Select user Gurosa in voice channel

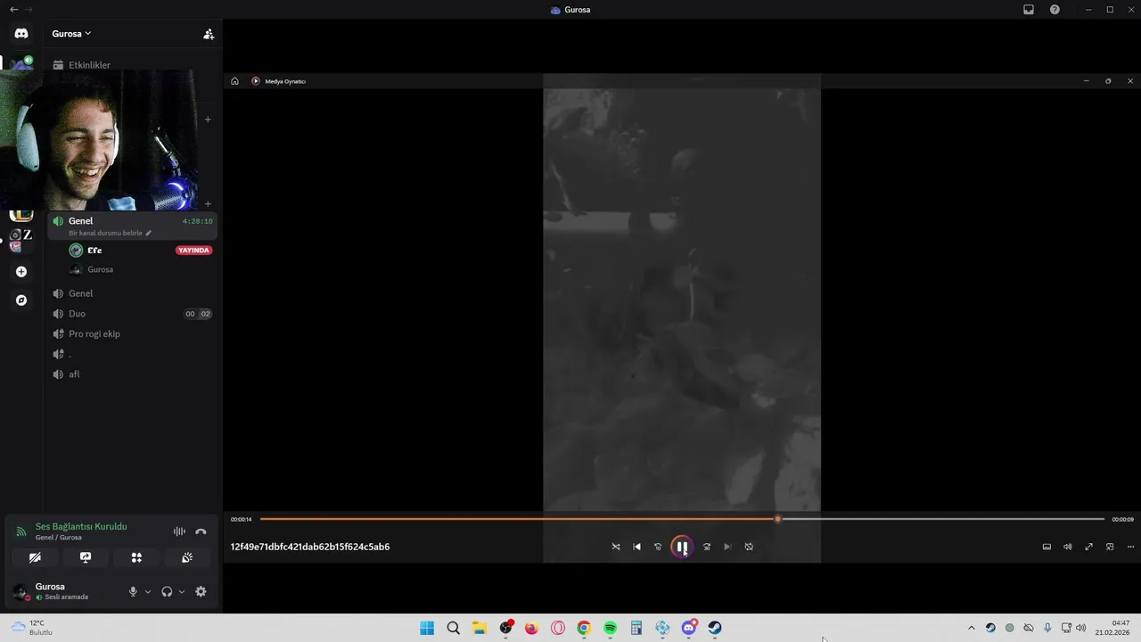(100, 269)
